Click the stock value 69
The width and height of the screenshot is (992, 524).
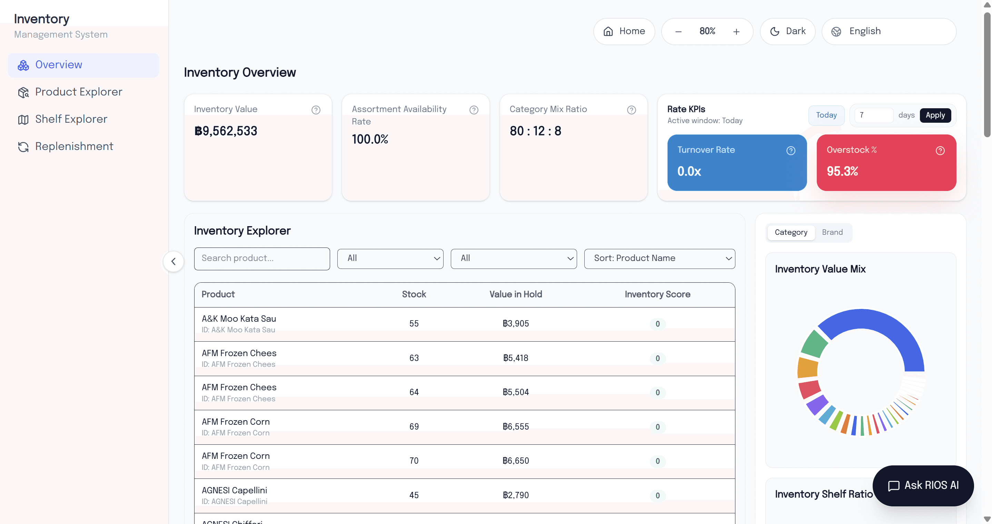click(x=414, y=427)
